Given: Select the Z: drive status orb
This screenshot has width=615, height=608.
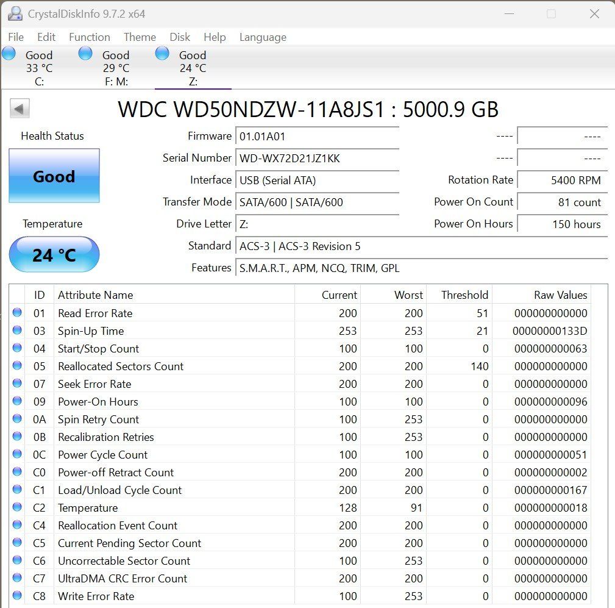Looking at the screenshot, I should click(162, 53).
